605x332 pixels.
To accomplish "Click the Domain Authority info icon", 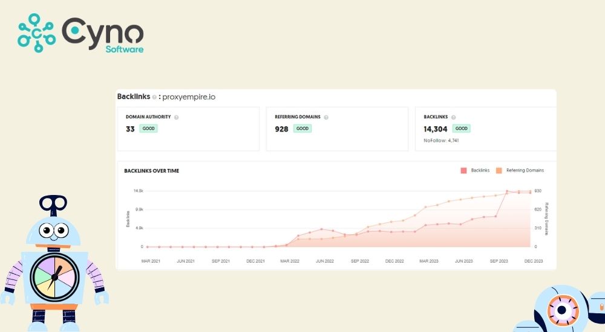I will pos(177,117).
